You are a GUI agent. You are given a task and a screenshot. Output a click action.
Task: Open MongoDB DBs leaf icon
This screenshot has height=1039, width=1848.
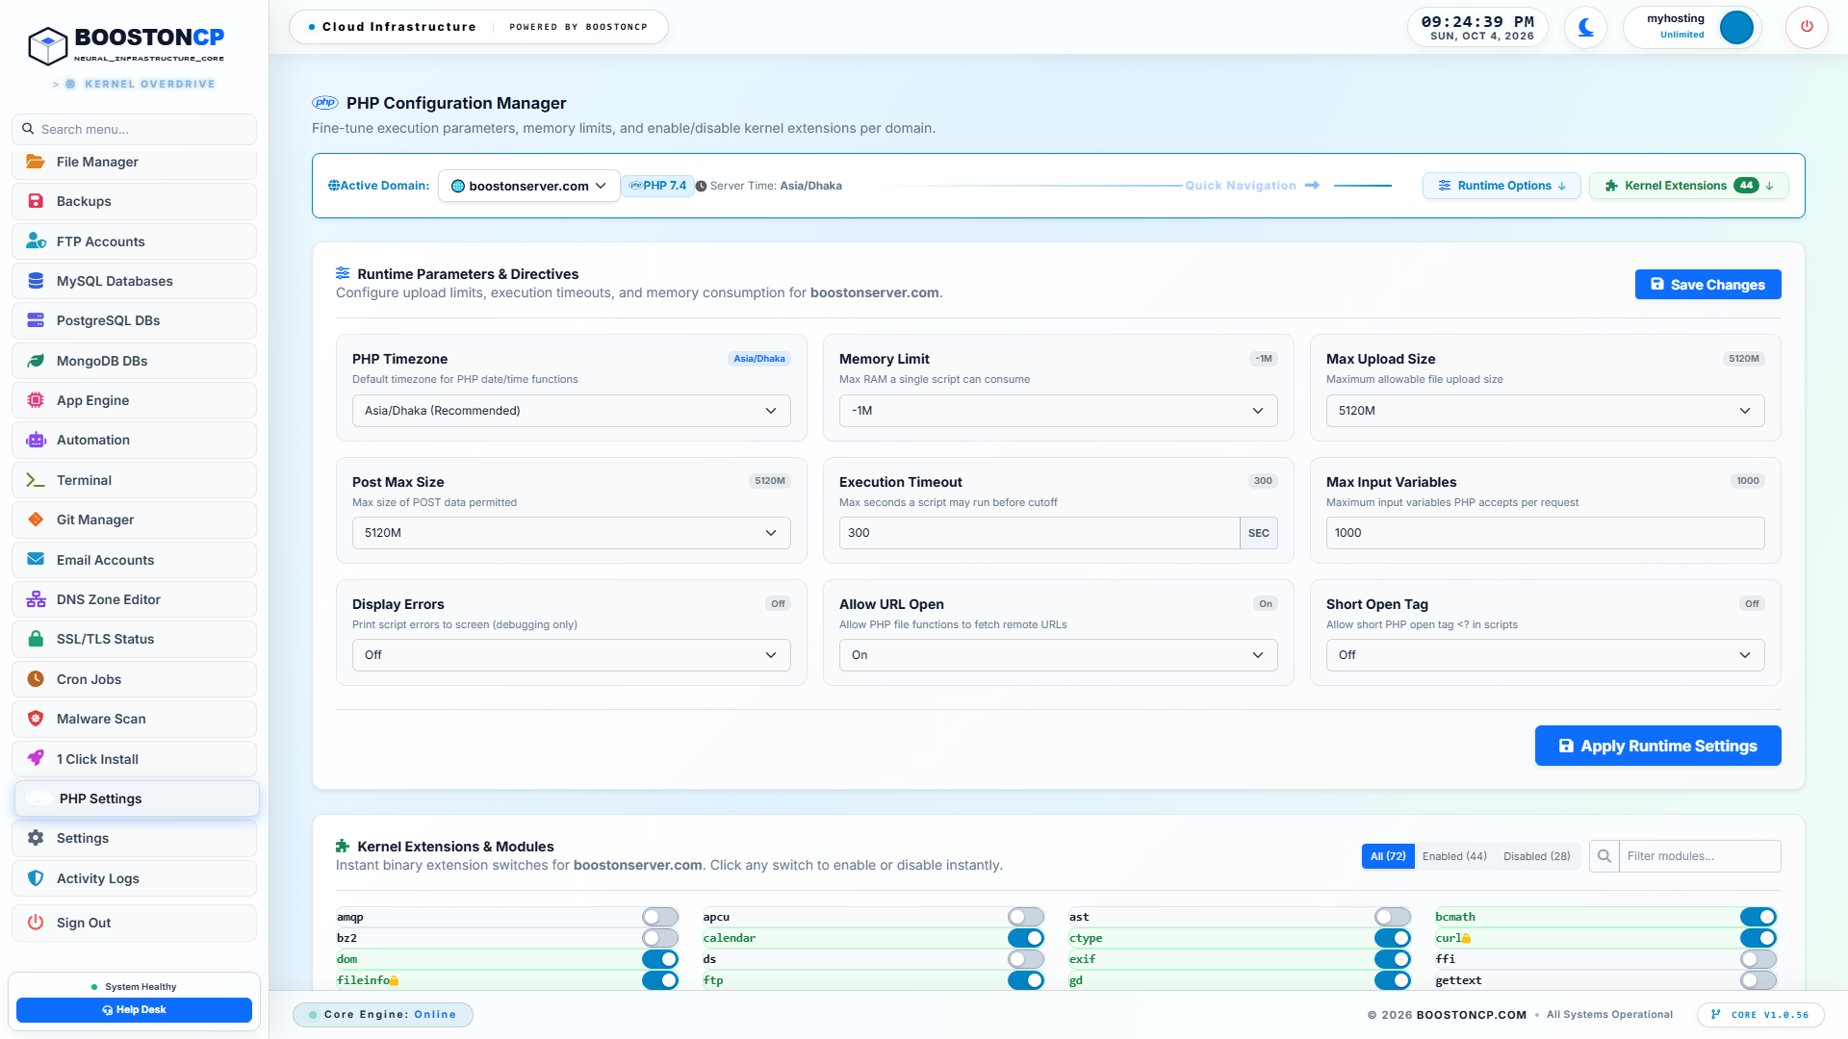(x=36, y=361)
